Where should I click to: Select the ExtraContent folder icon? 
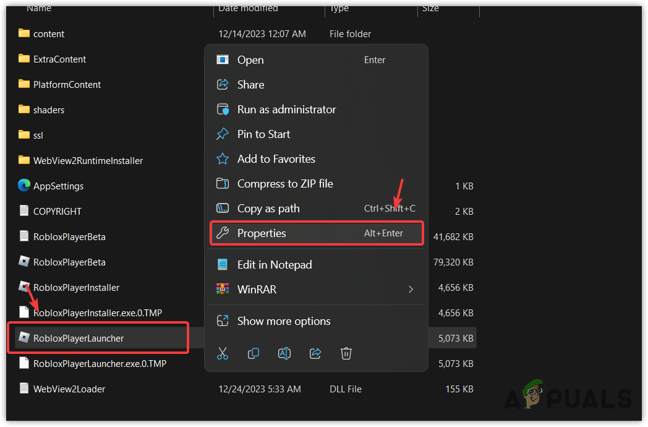(x=24, y=59)
